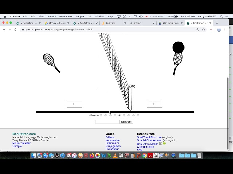This screenshot has height=174, width=233.
Task: Open the File menu
Action: click(x=25, y=17)
